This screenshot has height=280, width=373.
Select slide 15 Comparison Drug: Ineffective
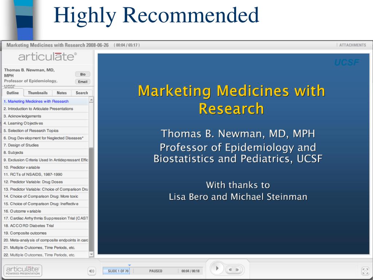(46, 204)
